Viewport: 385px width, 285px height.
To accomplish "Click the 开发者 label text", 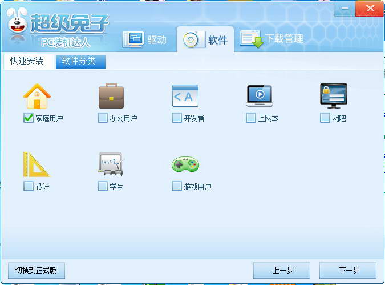I will tap(194, 118).
